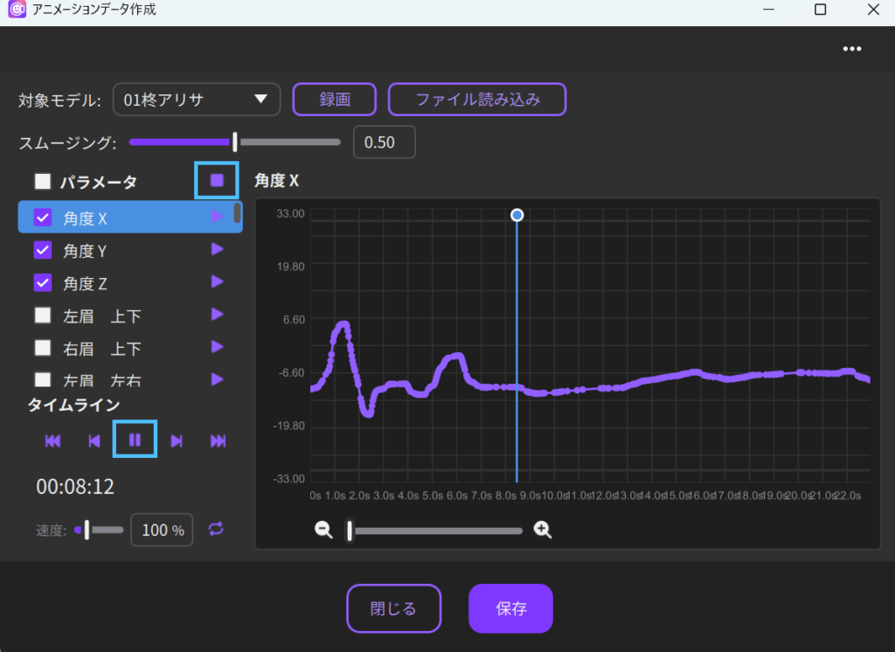The height and width of the screenshot is (652, 895).
Task: Play the 角度 Y parameter preview
Action: tap(218, 250)
